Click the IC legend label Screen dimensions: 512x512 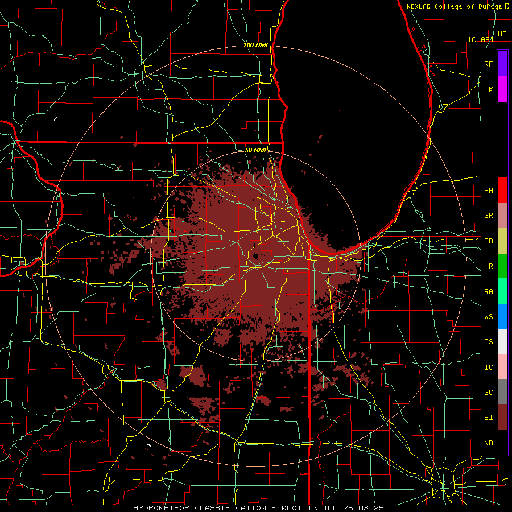click(488, 368)
